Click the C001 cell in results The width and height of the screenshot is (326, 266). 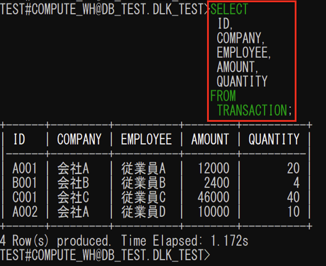25,197
